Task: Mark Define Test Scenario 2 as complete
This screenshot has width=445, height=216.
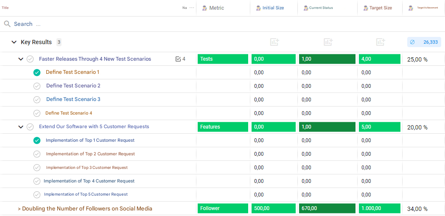Action: point(37,86)
